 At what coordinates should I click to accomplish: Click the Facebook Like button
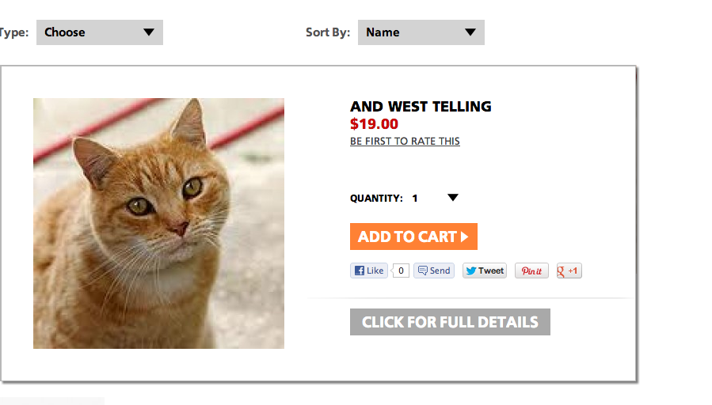[x=369, y=271]
